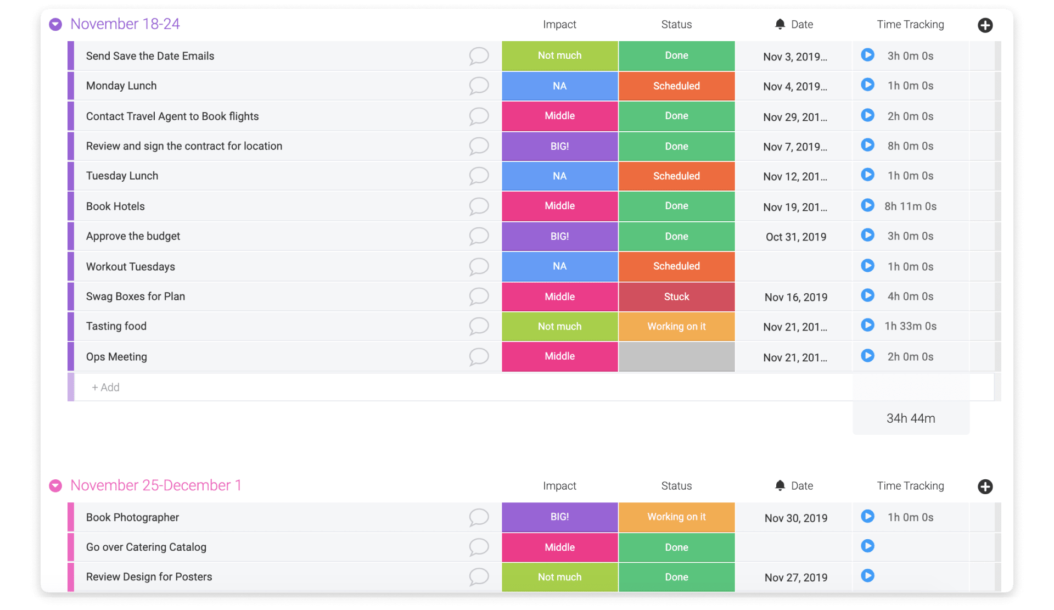
Task: Start time tracking on Workout Tuesdays
Action: [867, 266]
